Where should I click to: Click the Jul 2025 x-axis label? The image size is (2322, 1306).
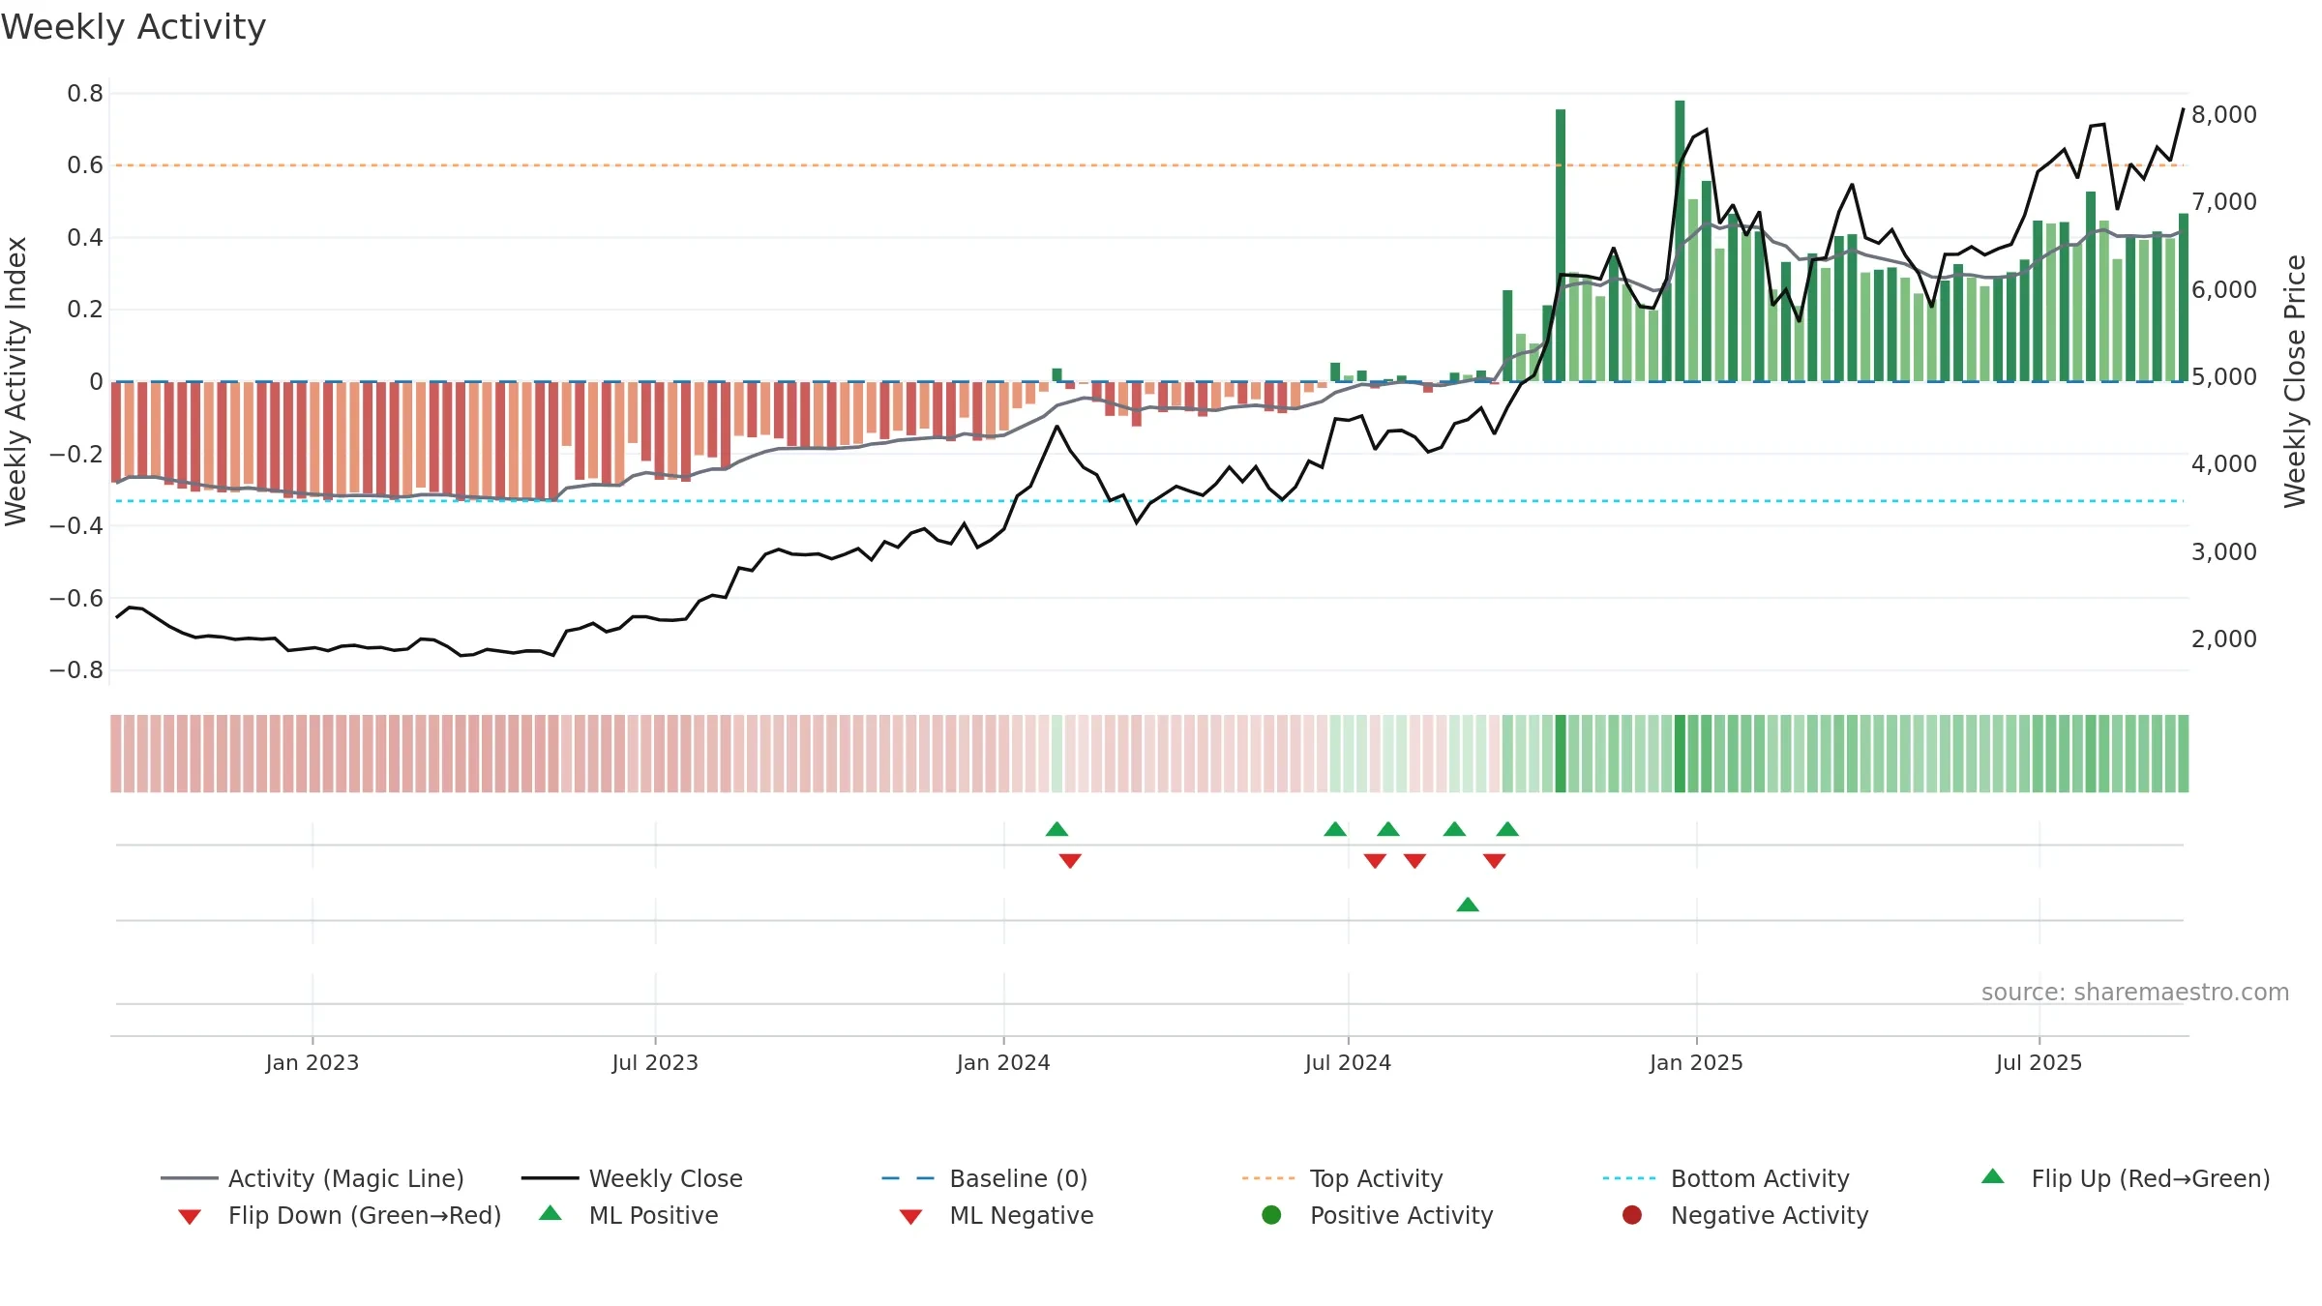[x=2039, y=1062]
